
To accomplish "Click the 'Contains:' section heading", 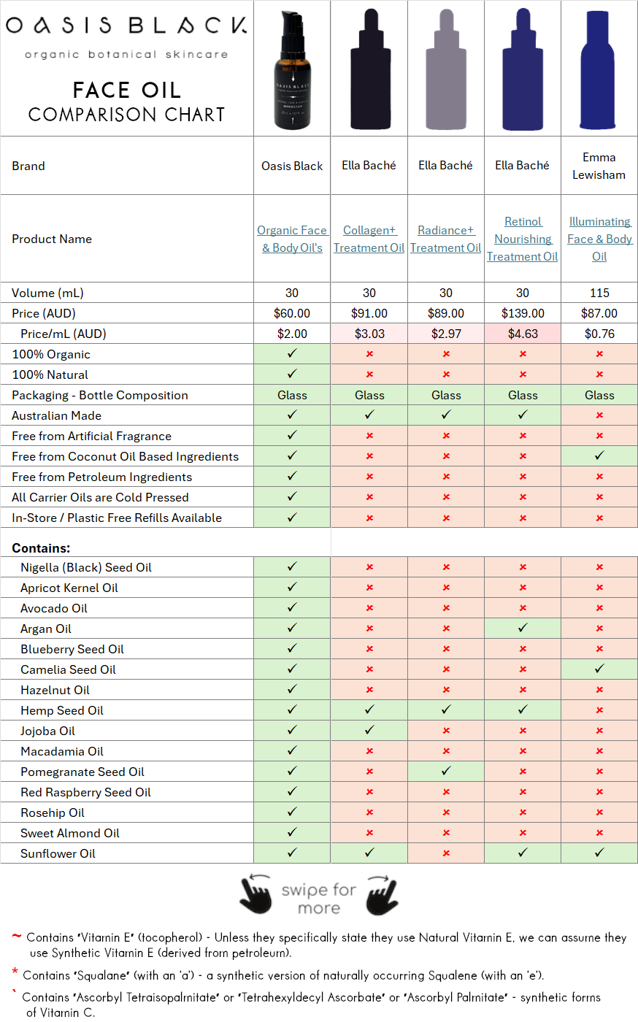I will click(x=41, y=548).
